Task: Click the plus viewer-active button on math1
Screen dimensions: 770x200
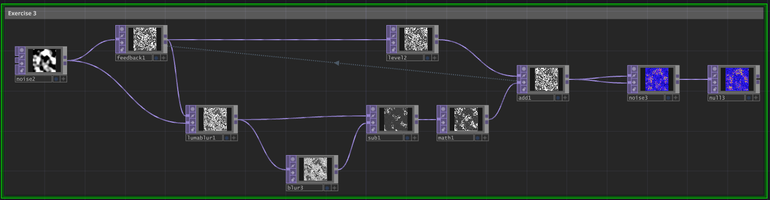Action: [x=485, y=138]
